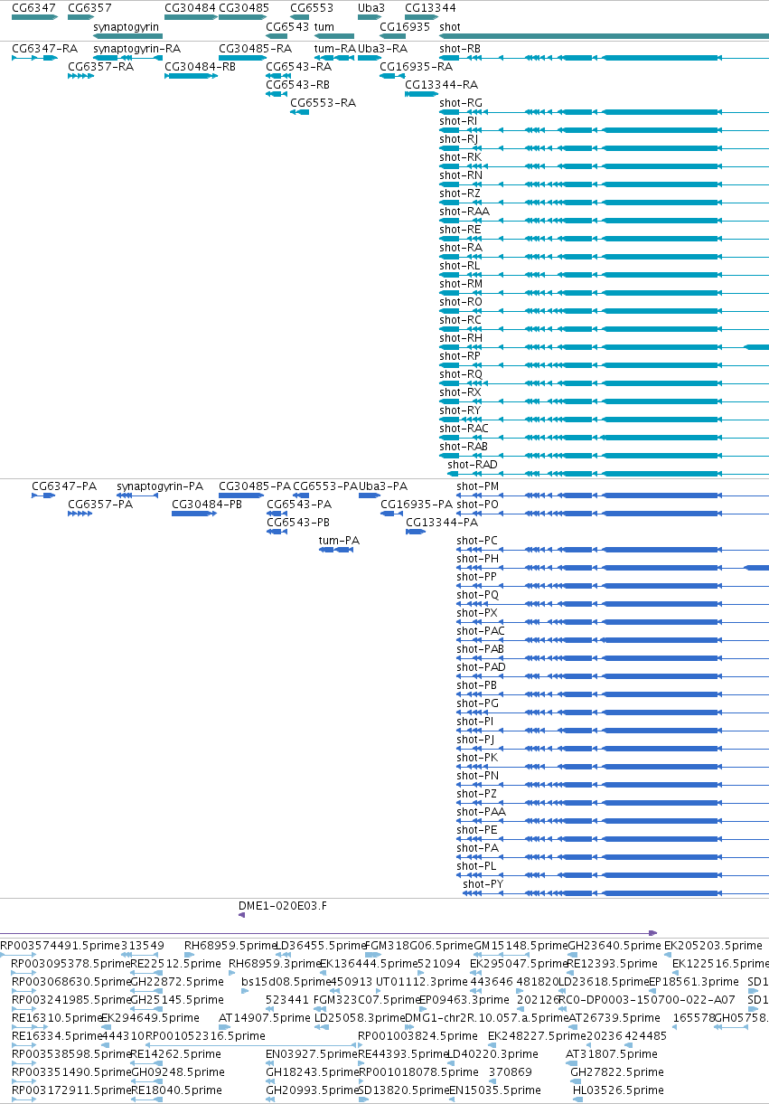This screenshot has height=1104, width=769.
Task: Select the CG6543-RB transcript label
Action: point(298,85)
